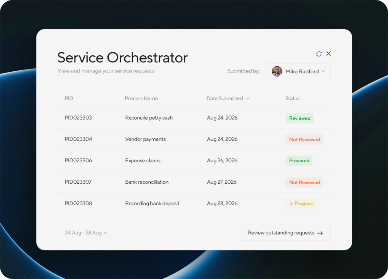Click the PID023307 identifier
388x279 pixels.
coord(78,182)
